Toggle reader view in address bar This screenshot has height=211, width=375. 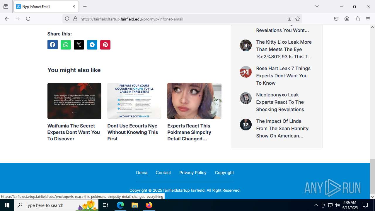(x=289, y=19)
